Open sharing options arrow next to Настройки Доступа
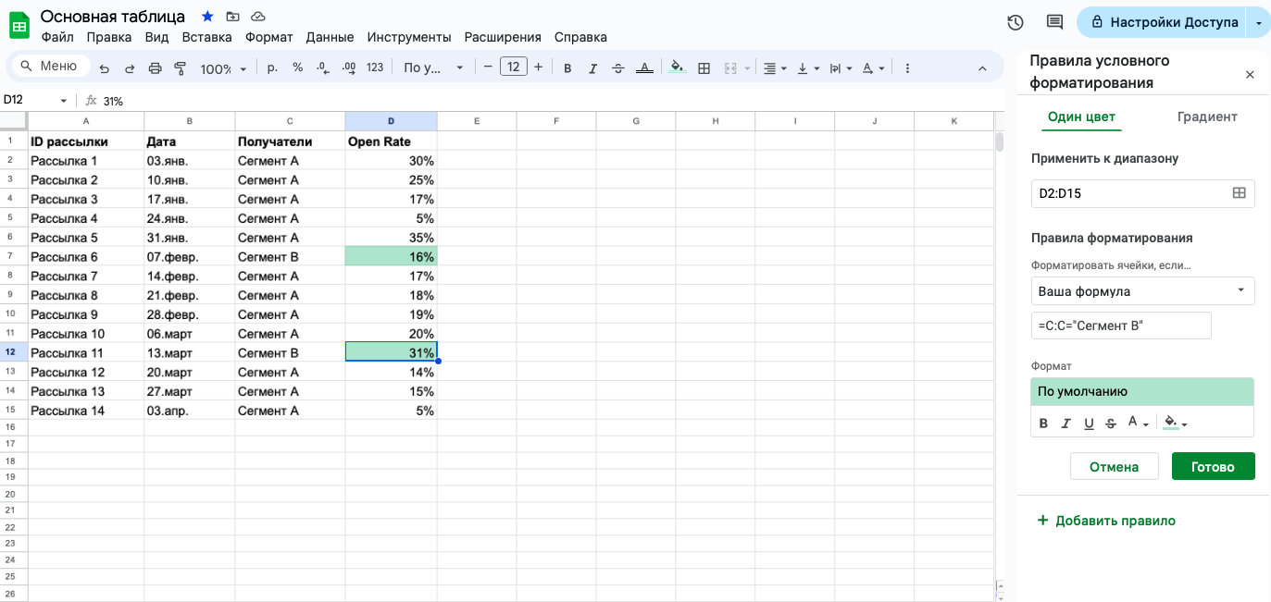This screenshot has height=602, width=1271. (1259, 22)
